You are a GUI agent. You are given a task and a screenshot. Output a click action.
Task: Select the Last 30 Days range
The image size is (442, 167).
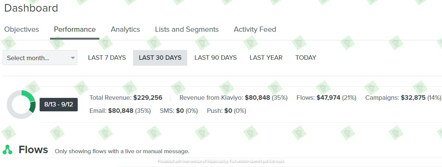tap(160, 58)
